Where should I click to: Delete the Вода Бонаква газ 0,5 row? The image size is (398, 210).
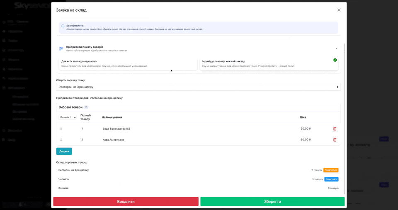335,129
